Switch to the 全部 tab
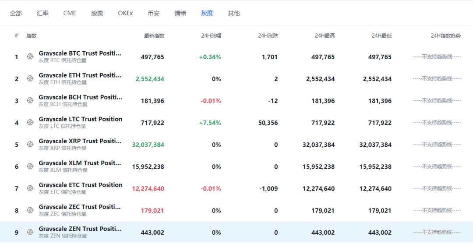 point(16,13)
